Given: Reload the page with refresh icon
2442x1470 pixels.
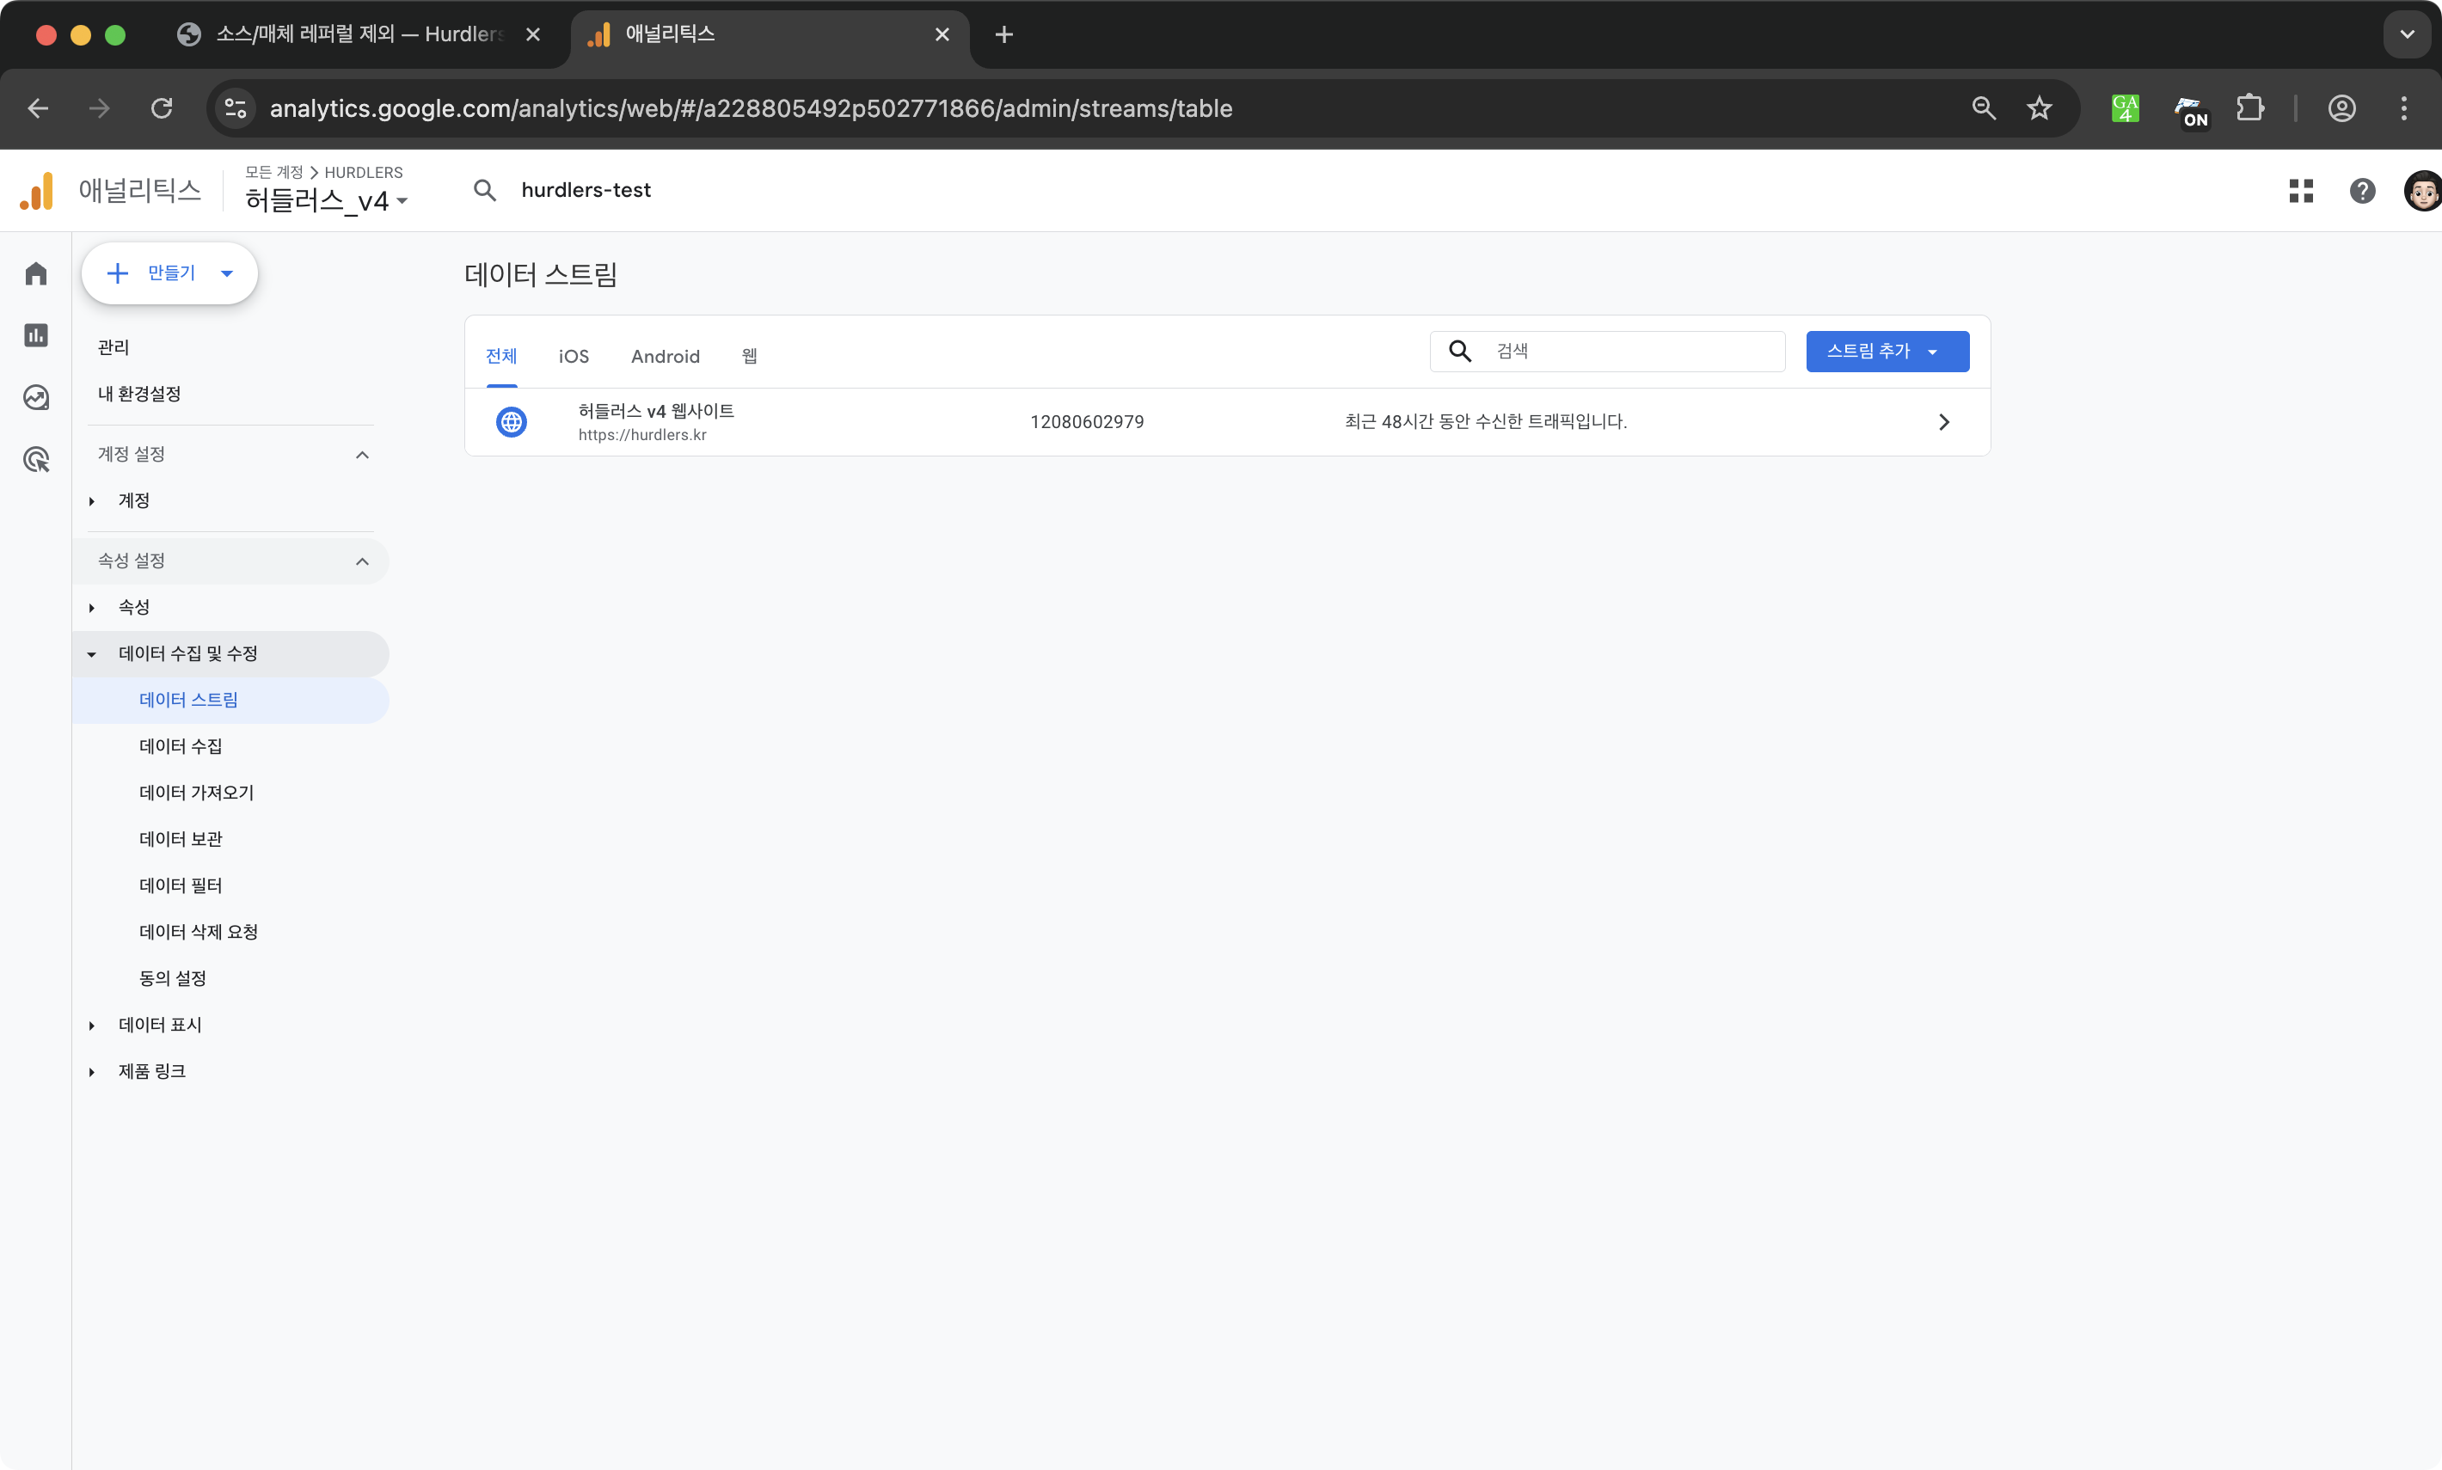Looking at the screenshot, I should click(162, 108).
